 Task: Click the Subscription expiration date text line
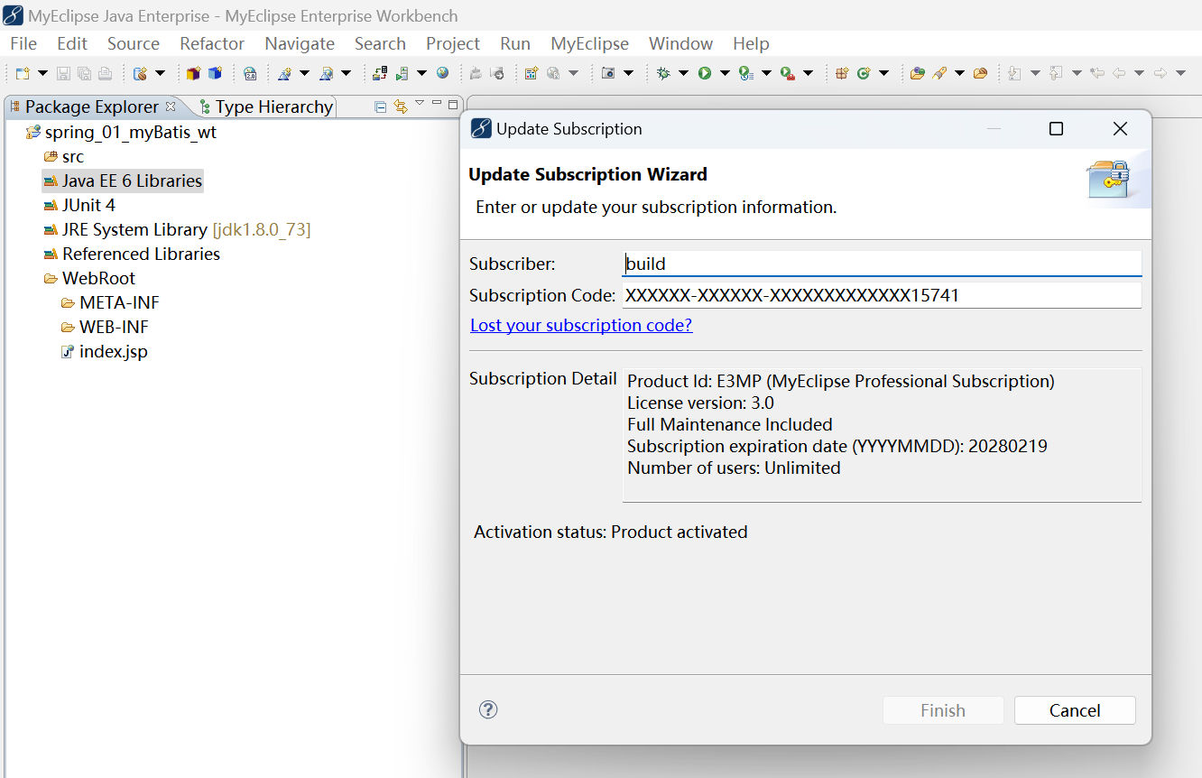(837, 446)
